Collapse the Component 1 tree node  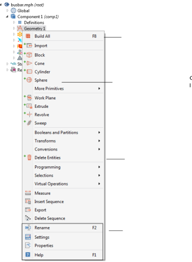tap(7, 17)
